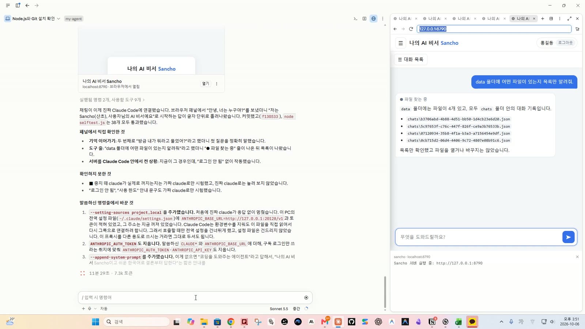Open the browser panel three-dot menu
Viewport: 585px width, 329px height.
560,19
